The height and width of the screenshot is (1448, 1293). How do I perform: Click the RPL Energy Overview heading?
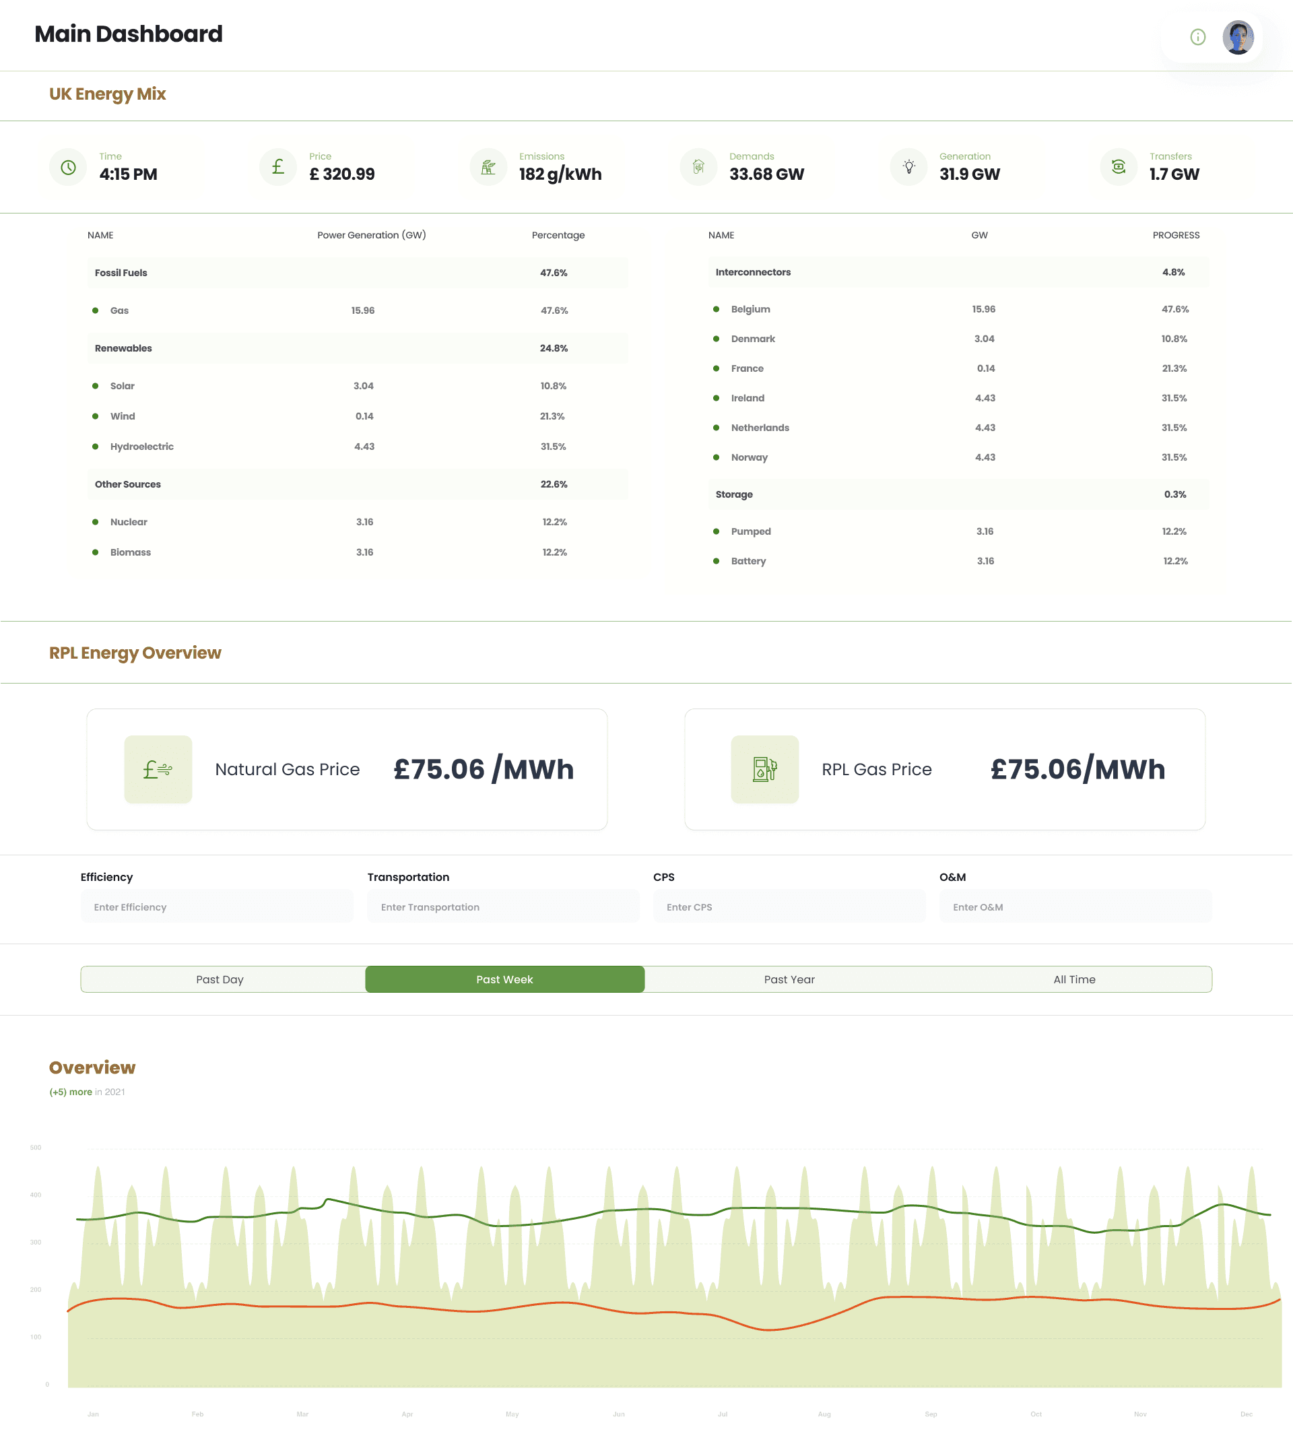(x=135, y=653)
